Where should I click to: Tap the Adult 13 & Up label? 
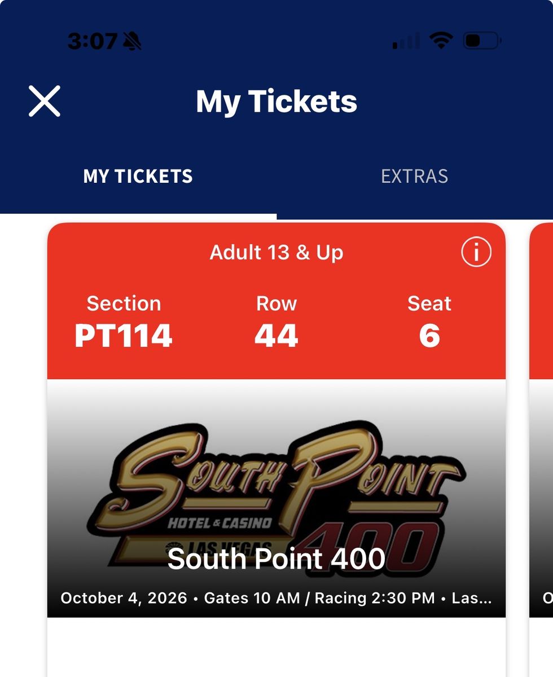click(276, 252)
